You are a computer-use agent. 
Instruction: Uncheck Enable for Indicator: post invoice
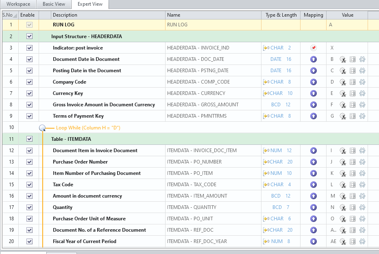(x=30, y=48)
